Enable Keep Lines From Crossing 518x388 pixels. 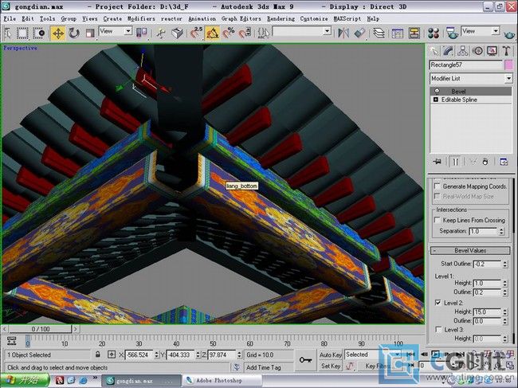pos(438,220)
